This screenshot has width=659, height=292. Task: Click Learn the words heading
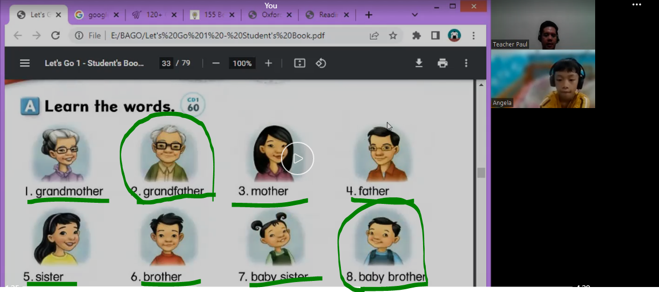tap(109, 106)
